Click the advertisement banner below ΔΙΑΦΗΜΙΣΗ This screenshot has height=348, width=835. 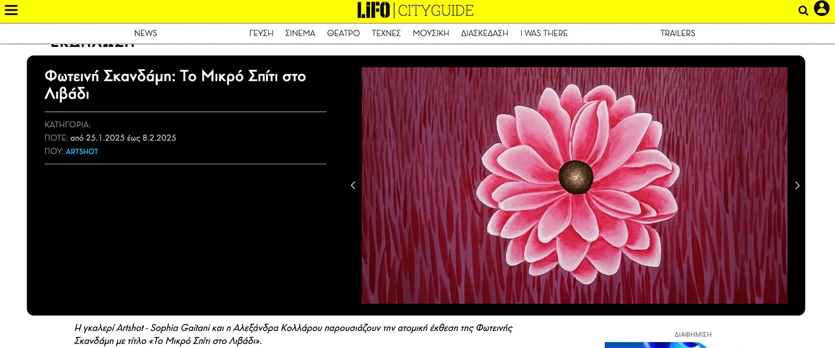[x=657, y=345]
